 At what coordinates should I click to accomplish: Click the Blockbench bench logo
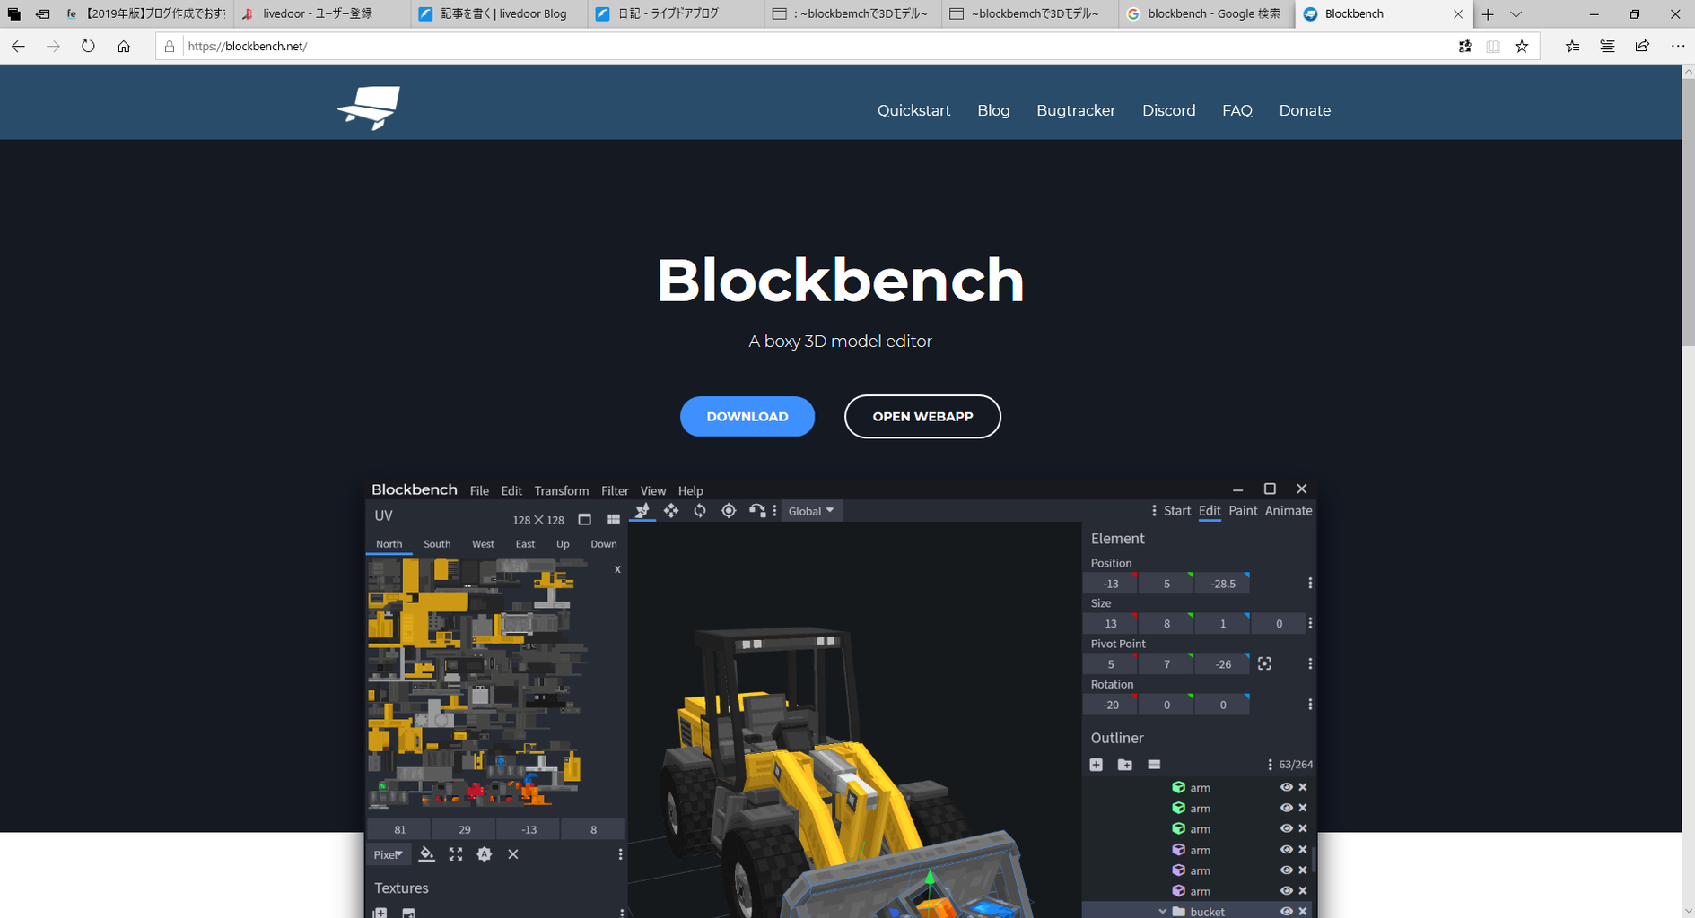click(x=369, y=108)
